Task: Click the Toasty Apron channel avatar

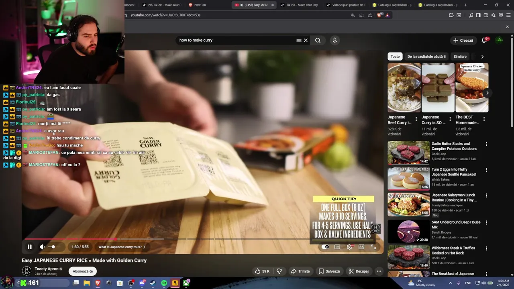Action: click(x=27, y=271)
